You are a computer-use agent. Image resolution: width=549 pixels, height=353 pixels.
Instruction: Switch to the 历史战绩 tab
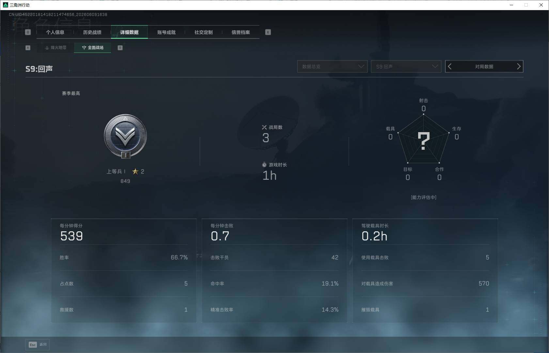[x=92, y=32]
